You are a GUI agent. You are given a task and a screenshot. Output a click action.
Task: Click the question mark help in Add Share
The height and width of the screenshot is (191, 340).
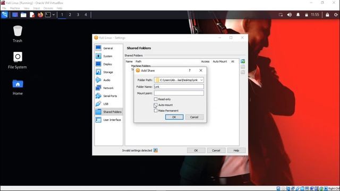[x=190, y=71]
